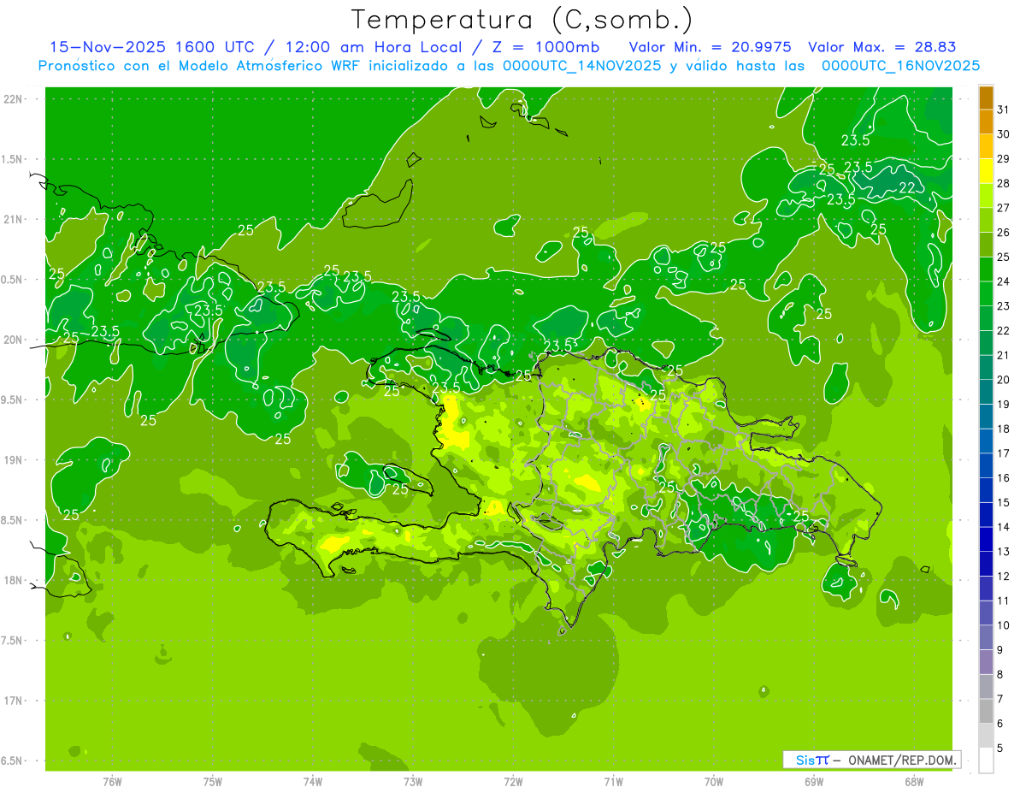The width and height of the screenshot is (1026, 793).
Task: Click the 'Valor Min. = 20.9975' value
Action: 710,47
